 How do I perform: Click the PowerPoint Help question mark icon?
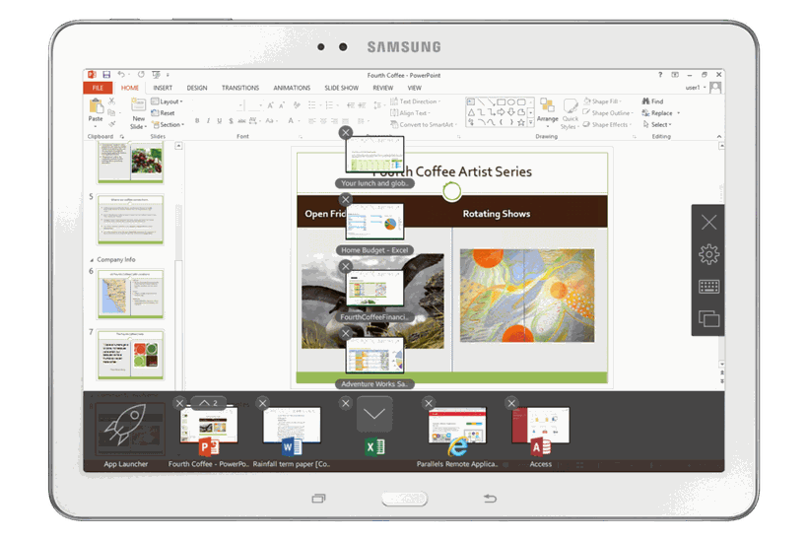coord(660,75)
